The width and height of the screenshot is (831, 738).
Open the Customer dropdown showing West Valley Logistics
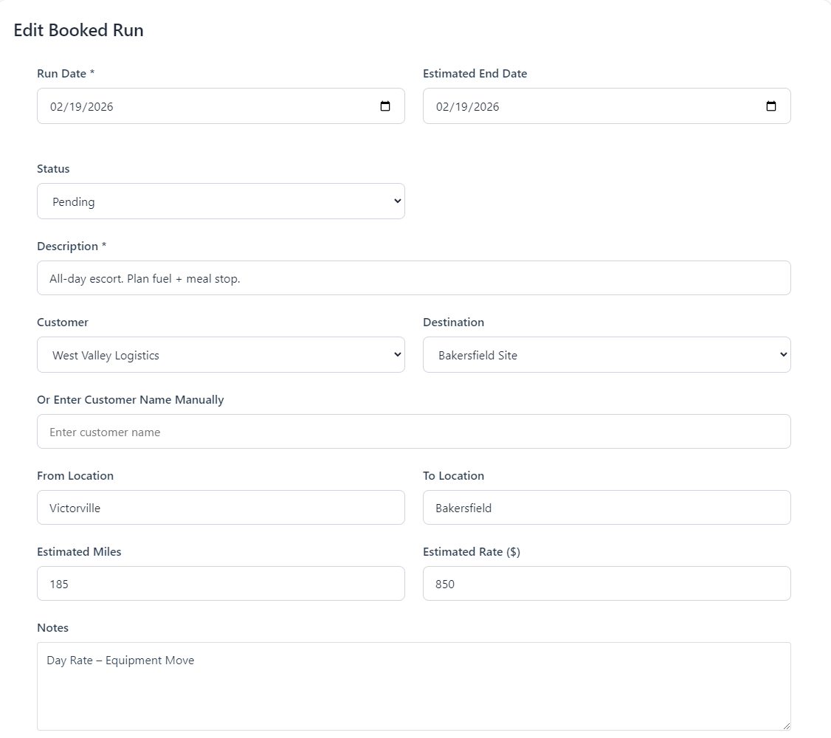coord(221,354)
